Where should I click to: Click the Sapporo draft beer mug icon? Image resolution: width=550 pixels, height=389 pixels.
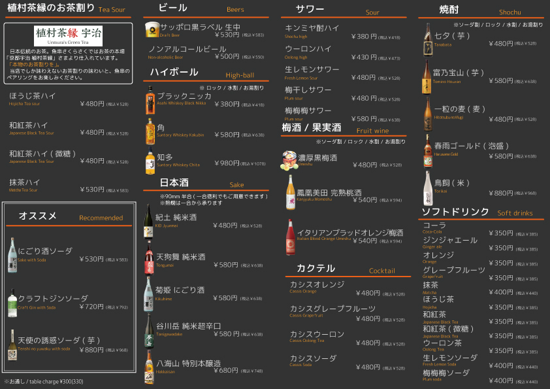tap(152, 29)
